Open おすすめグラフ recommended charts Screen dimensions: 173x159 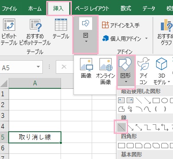(166, 32)
